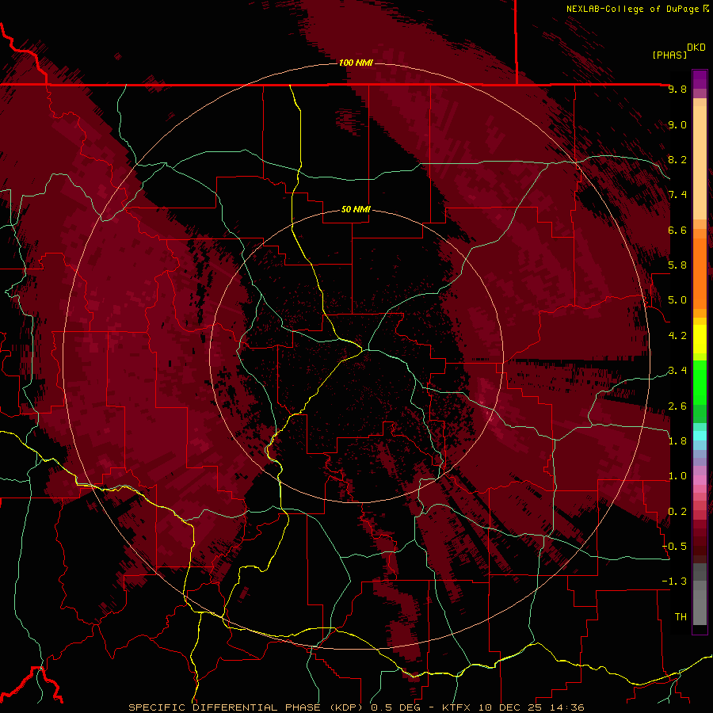This screenshot has width=713, height=713.
Task: Click the pink swatch on the color bar
Action: pos(700,480)
